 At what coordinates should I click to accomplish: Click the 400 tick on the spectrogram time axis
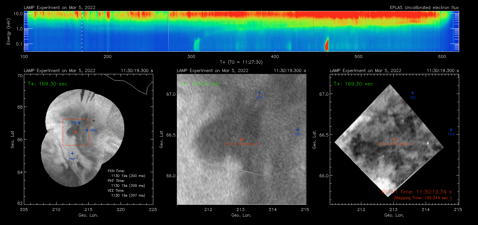[x=275, y=57]
